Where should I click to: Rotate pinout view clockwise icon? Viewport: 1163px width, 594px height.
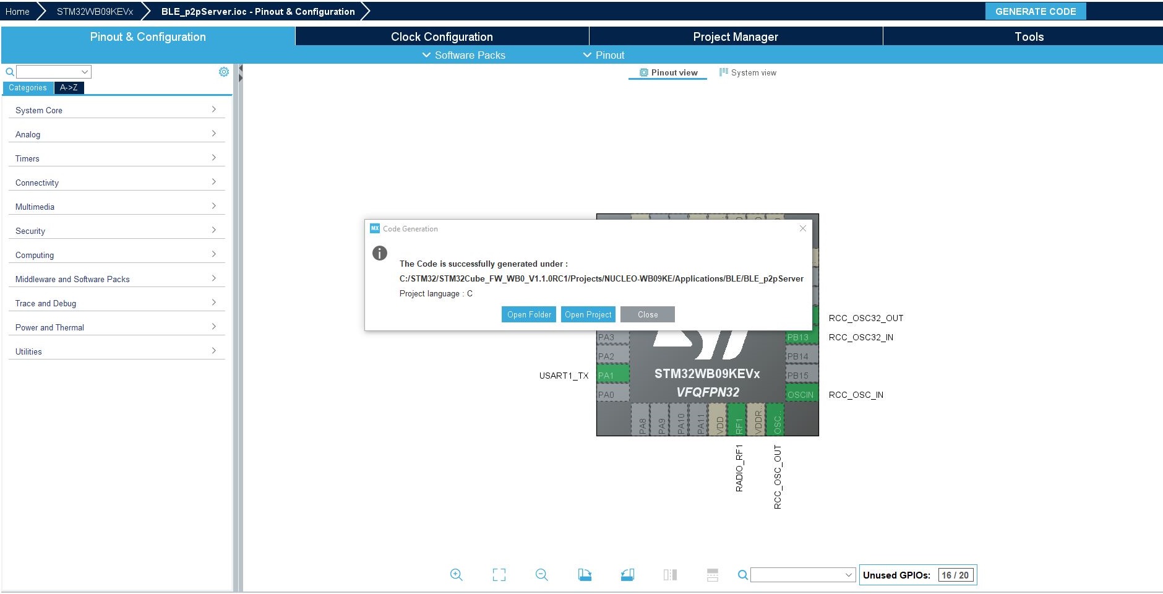click(x=585, y=575)
